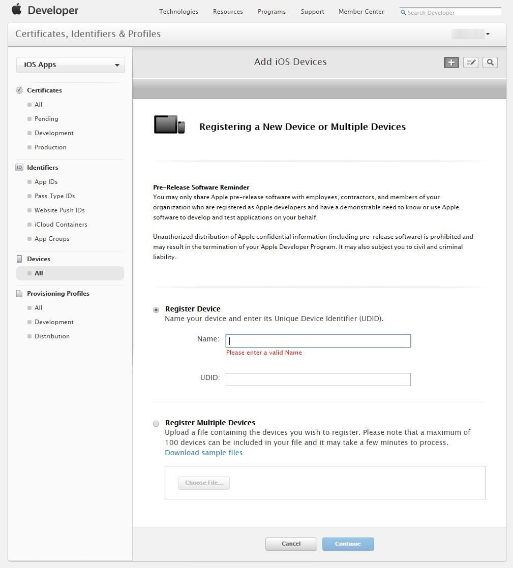Open App IDs in the sidebar
The width and height of the screenshot is (513, 568).
point(46,182)
